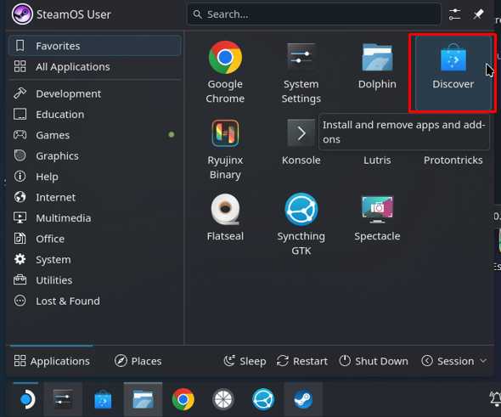This screenshot has width=501, height=417.
Task: Launch Flatseal app
Action: 225,217
